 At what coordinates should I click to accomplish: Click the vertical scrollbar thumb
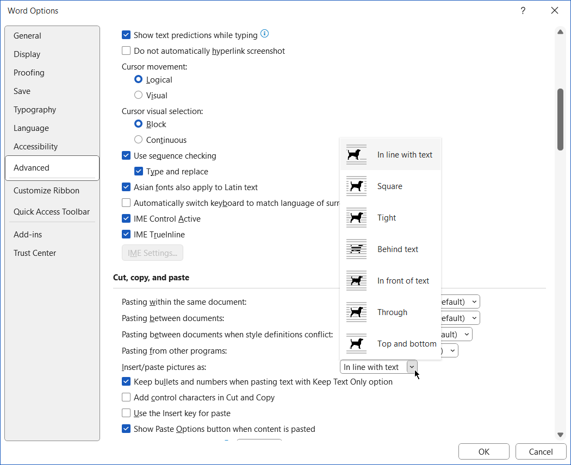click(x=560, y=120)
